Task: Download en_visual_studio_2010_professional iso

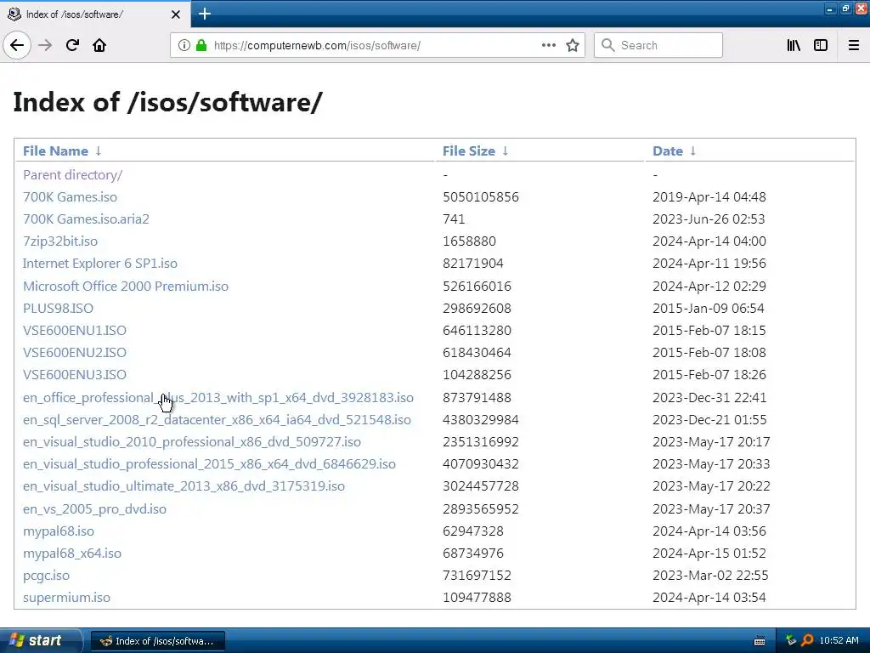Action: (192, 442)
